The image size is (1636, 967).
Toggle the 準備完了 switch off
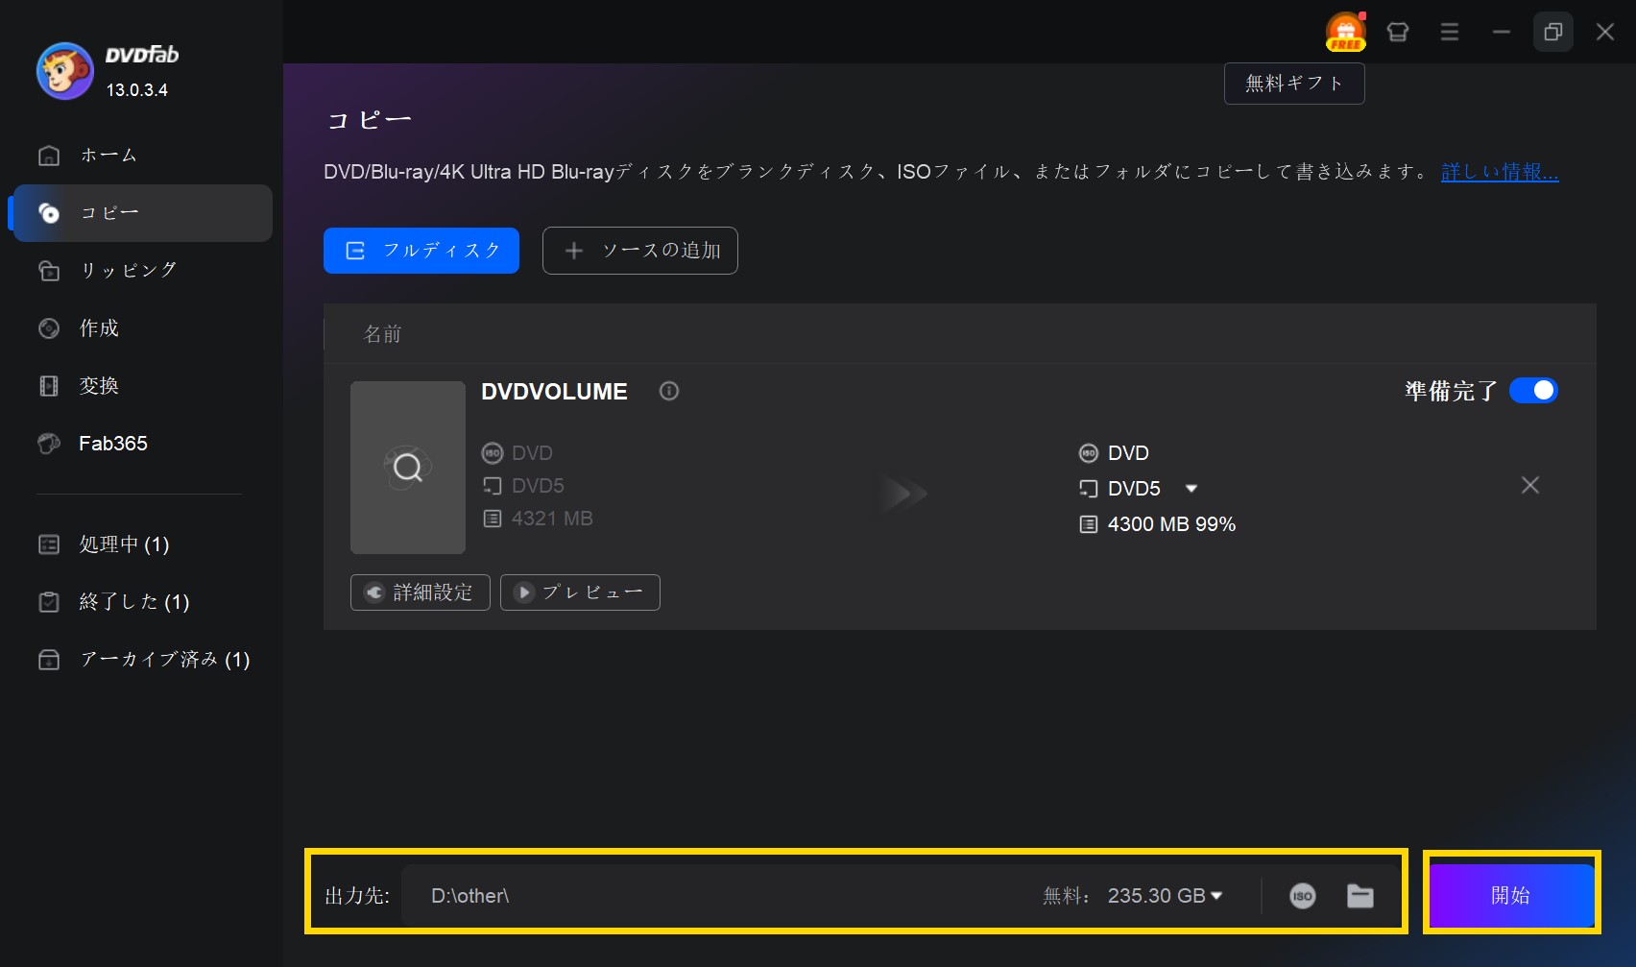coord(1533,391)
